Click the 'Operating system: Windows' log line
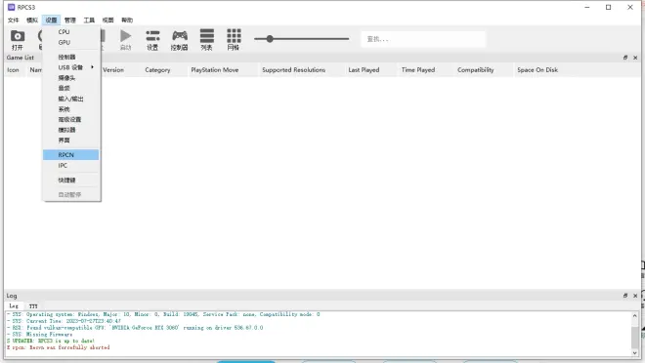The image size is (645, 363). coord(163,314)
